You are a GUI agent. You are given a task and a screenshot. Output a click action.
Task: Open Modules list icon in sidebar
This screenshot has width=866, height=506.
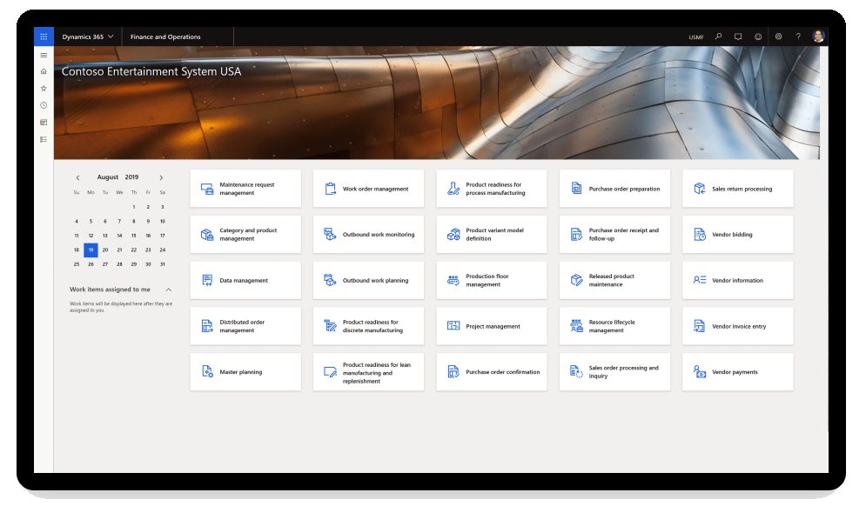[44, 140]
